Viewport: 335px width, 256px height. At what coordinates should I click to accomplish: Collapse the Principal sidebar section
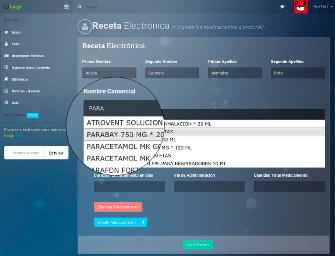[x=67, y=20]
